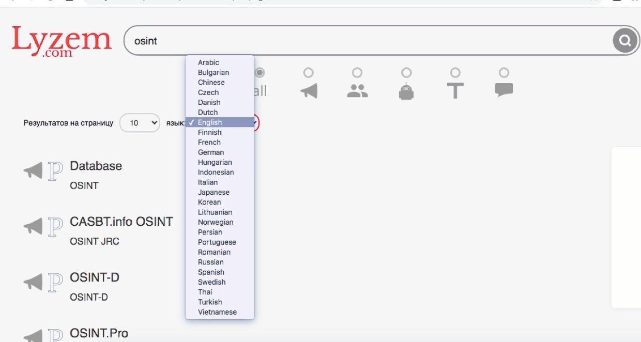Choose Thai from the language list

coord(220,292)
